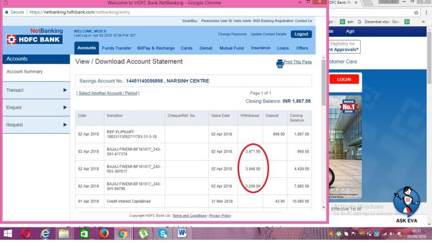Click the system tray clock showing 01:17
Image resolution: width=432 pixels, height=242 pixels.
tap(417, 234)
